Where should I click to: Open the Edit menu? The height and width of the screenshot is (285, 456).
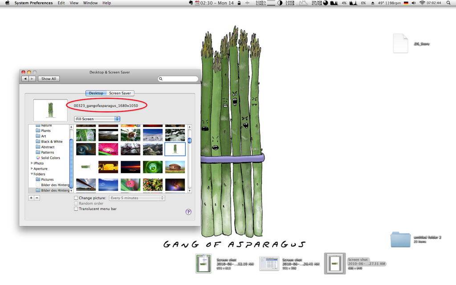pos(61,3)
